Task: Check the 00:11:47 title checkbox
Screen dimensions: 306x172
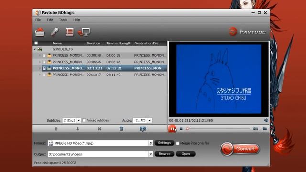Action: tap(44, 75)
